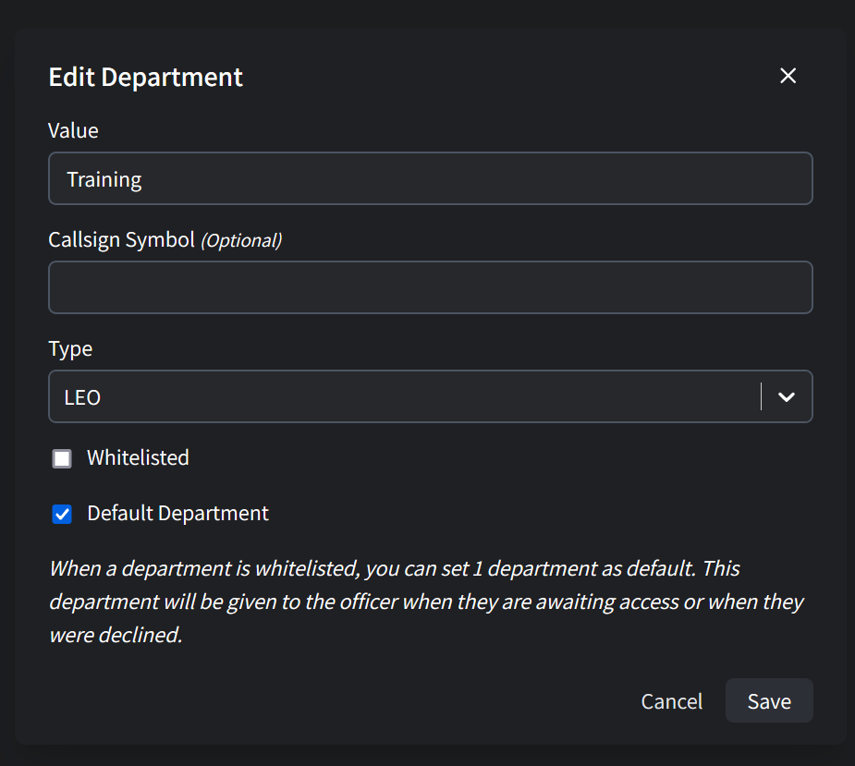Click the chevron on the Type selector
This screenshot has height=766, width=855.
click(787, 396)
